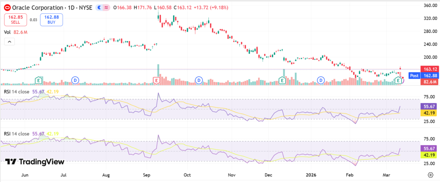Click the TradingView logo link
The width and height of the screenshot is (440, 182).
34,162
